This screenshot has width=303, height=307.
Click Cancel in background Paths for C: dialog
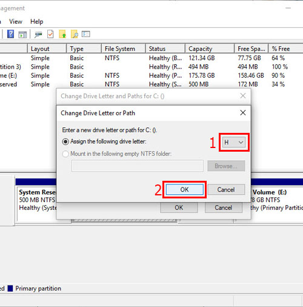point(224,207)
